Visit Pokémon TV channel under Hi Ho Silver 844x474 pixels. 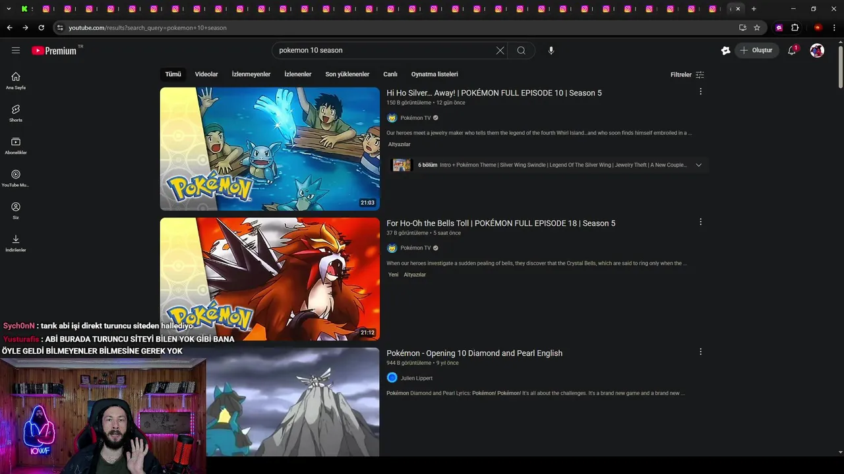tap(415, 118)
